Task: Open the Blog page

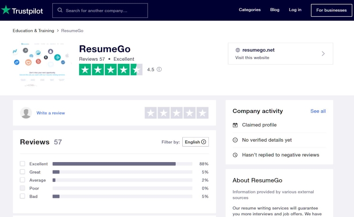Action: pos(275,10)
